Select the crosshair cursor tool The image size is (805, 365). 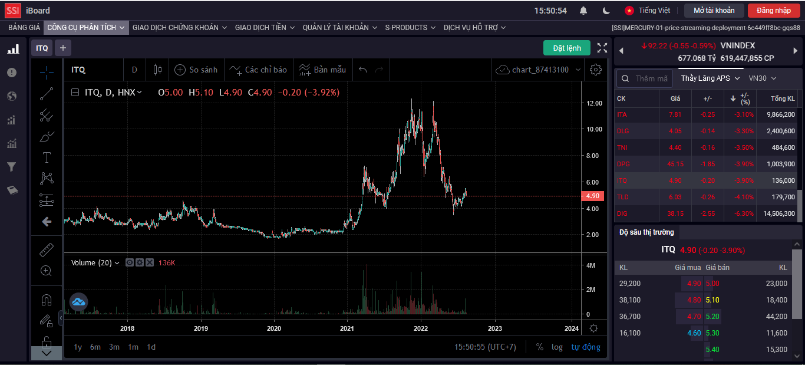point(47,73)
